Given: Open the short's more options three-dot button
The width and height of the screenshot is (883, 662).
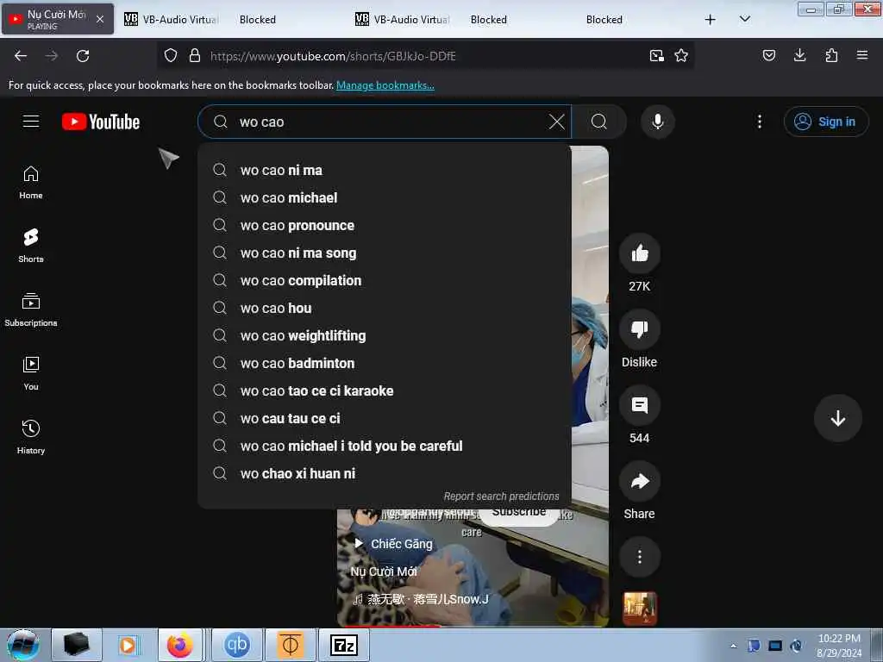Looking at the screenshot, I should click(639, 558).
